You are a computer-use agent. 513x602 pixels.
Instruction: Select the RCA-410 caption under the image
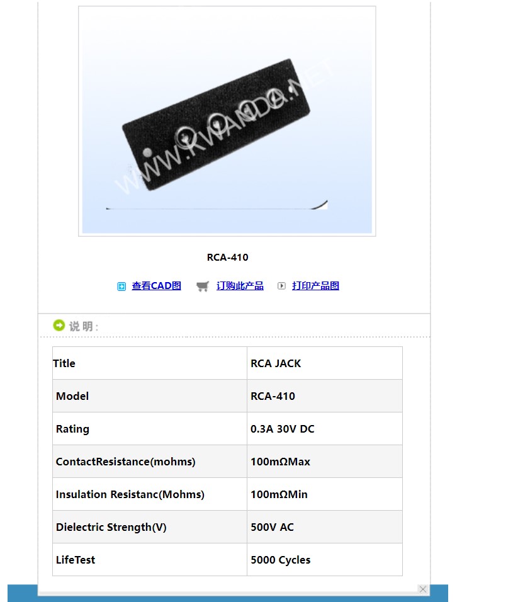(x=227, y=257)
